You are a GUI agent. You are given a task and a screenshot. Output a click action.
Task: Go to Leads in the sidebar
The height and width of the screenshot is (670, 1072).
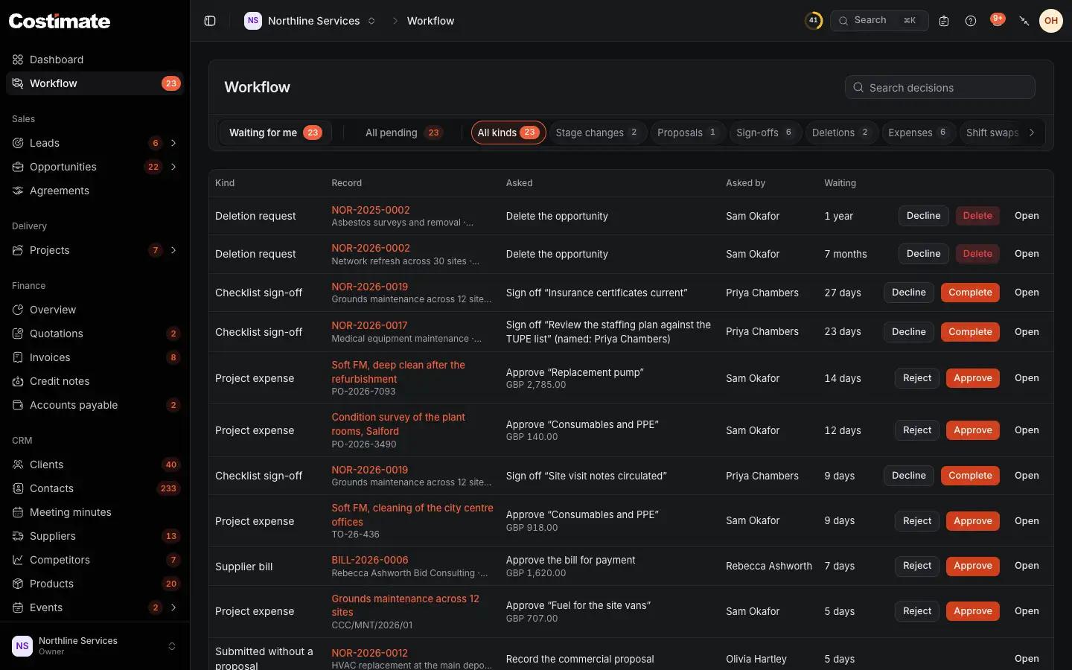coord(82,143)
